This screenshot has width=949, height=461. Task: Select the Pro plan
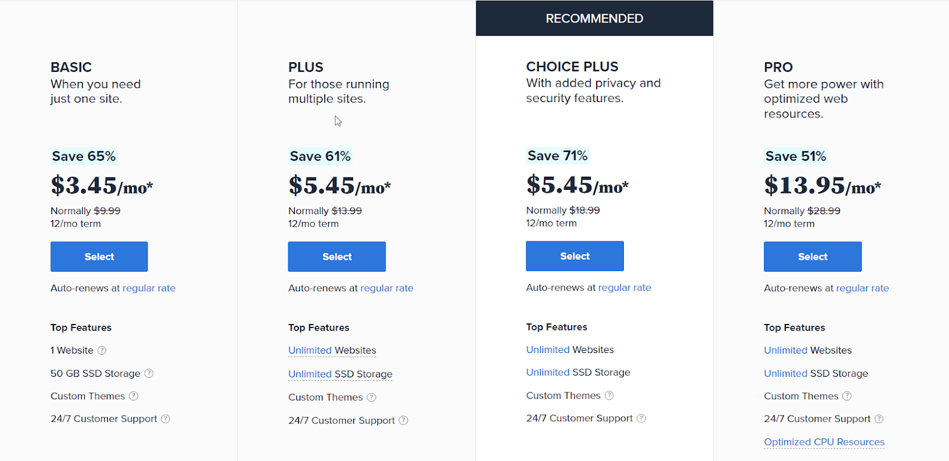click(x=813, y=256)
